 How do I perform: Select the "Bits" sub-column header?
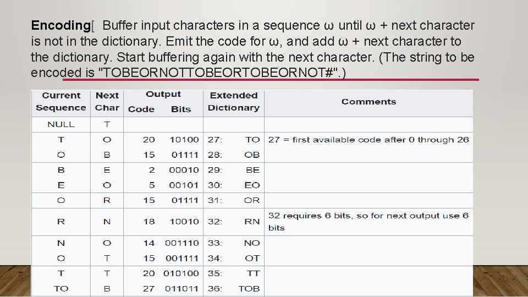181,109
